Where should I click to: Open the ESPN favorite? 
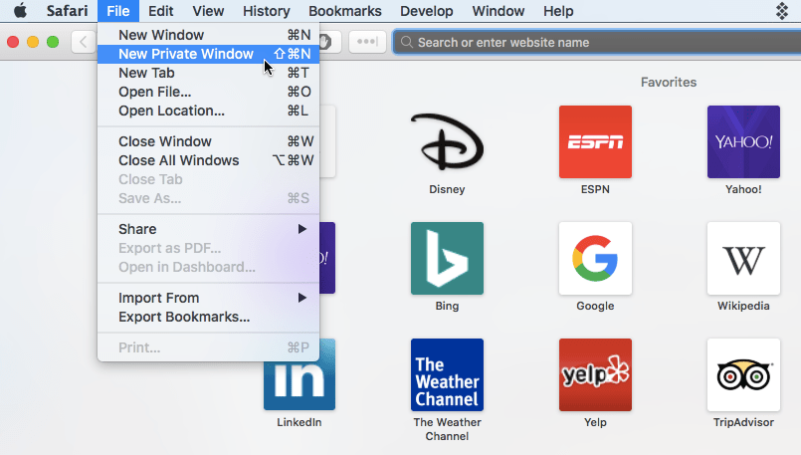pyautogui.click(x=595, y=141)
